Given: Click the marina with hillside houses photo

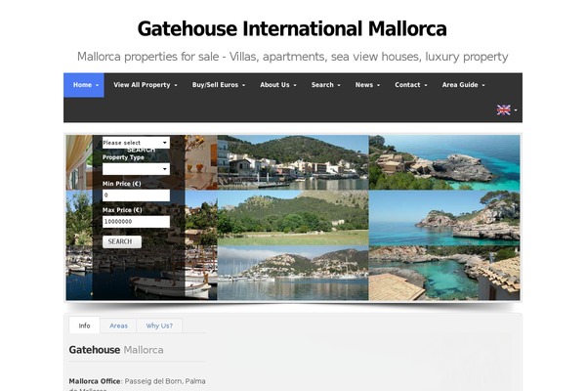Looking at the screenshot, I should pyautogui.click(x=293, y=273).
